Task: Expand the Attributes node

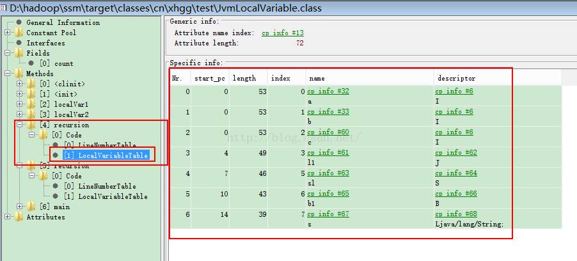Action: [8, 217]
